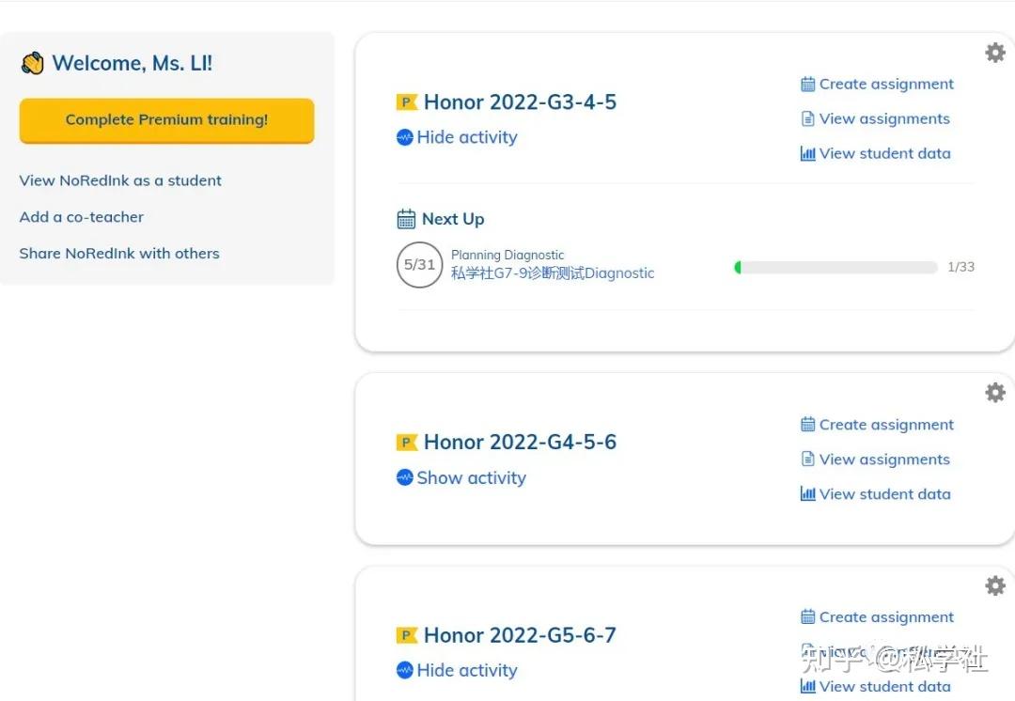View student data for Honor 2022-G3-4-5
The image size is (1015, 701).
tap(883, 153)
